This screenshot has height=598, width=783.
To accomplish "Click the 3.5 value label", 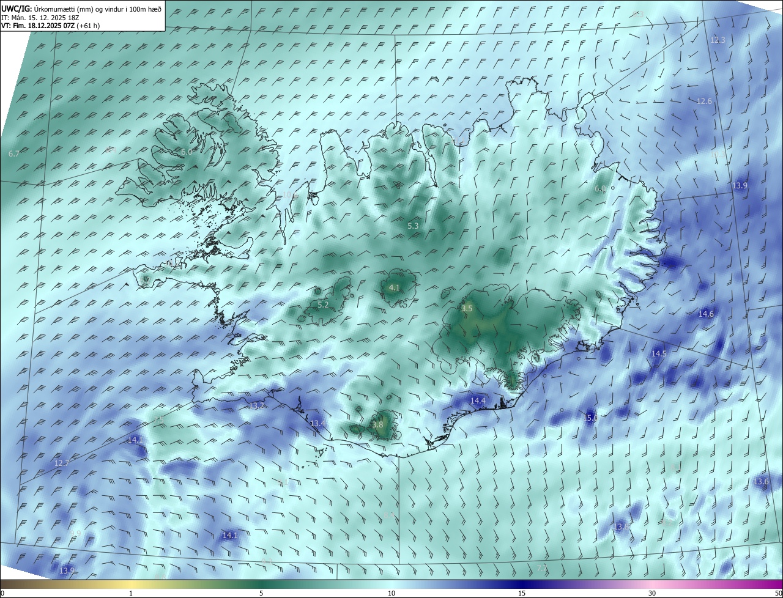I will [467, 309].
